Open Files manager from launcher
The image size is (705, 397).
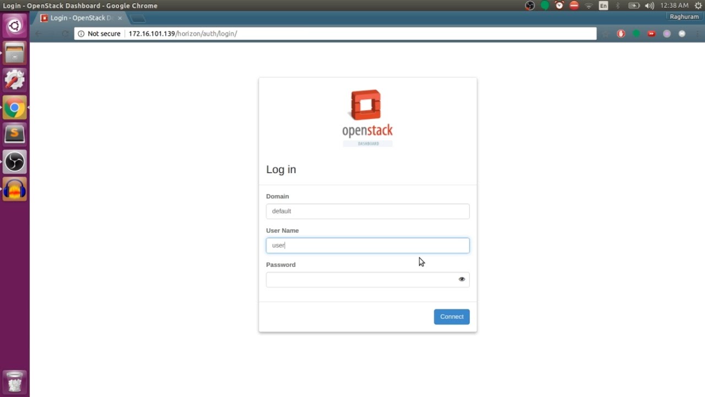(14, 53)
